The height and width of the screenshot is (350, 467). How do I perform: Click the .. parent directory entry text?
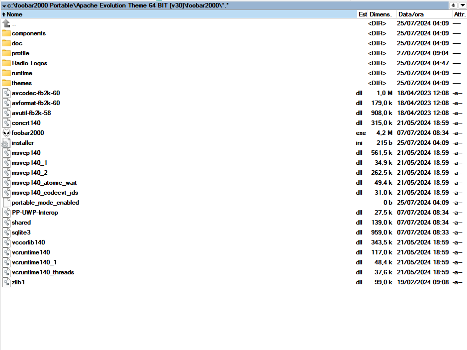click(x=14, y=24)
